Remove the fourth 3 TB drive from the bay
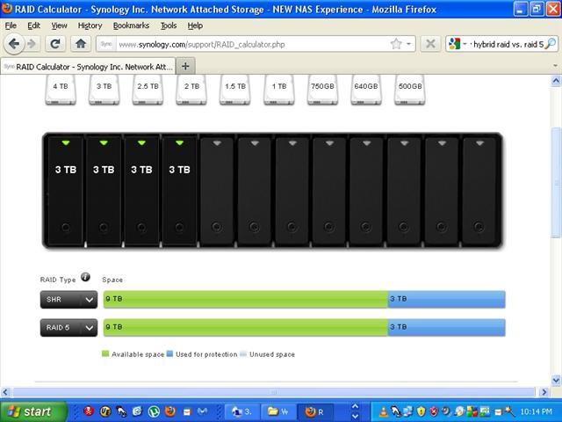 pyautogui.click(x=179, y=191)
